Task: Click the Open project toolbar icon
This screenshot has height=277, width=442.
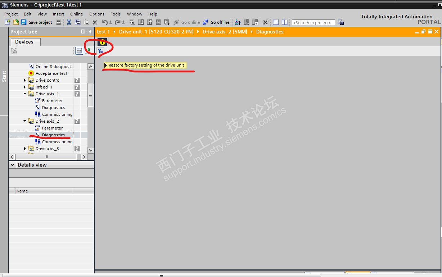Action: pos(16,22)
